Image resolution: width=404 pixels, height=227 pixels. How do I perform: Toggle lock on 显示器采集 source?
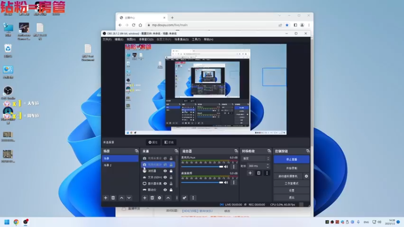[171, 184]
